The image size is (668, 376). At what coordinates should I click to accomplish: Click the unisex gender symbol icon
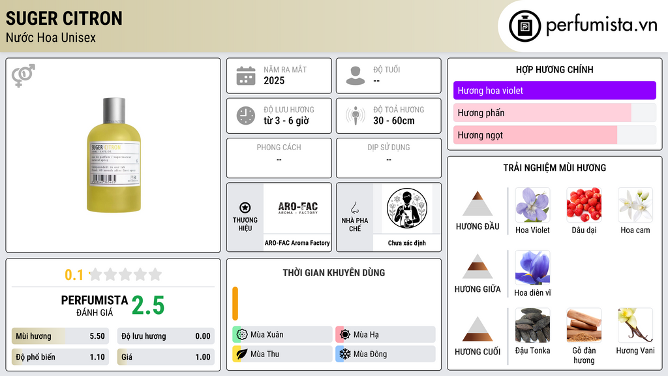(23, 76)
